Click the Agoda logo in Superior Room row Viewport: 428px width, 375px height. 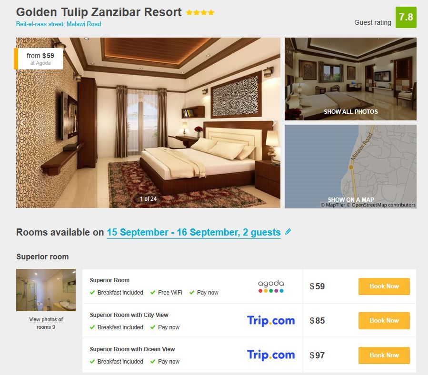(x=271, y=286)
